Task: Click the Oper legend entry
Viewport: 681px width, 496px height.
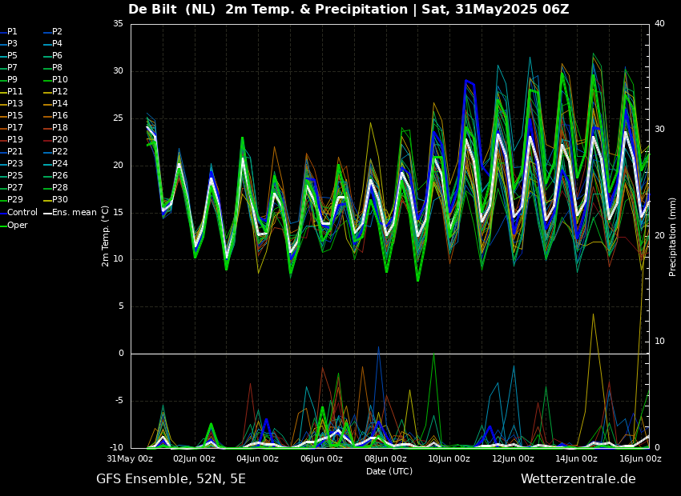Action: point(18,226)
